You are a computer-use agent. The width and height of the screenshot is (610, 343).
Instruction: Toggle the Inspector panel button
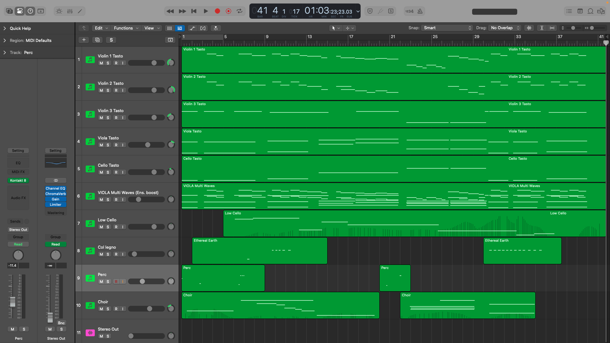coord(20,11)
